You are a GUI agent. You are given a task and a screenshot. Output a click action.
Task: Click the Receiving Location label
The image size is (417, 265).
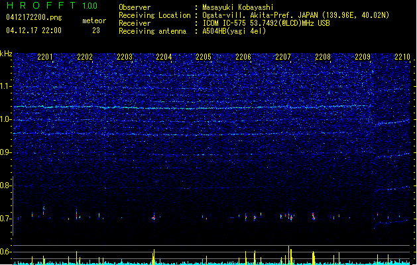coord(154,15)
